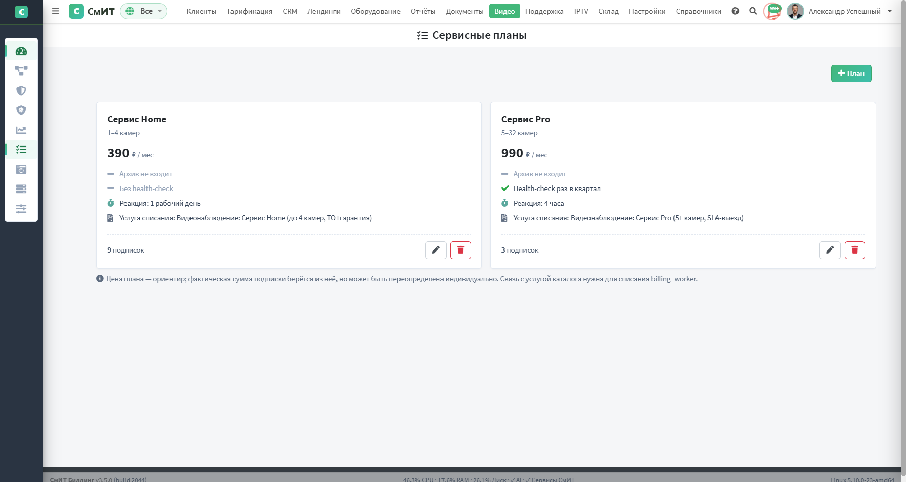
Task: Click the info note about Цена плана
Action: pos(397,279)
